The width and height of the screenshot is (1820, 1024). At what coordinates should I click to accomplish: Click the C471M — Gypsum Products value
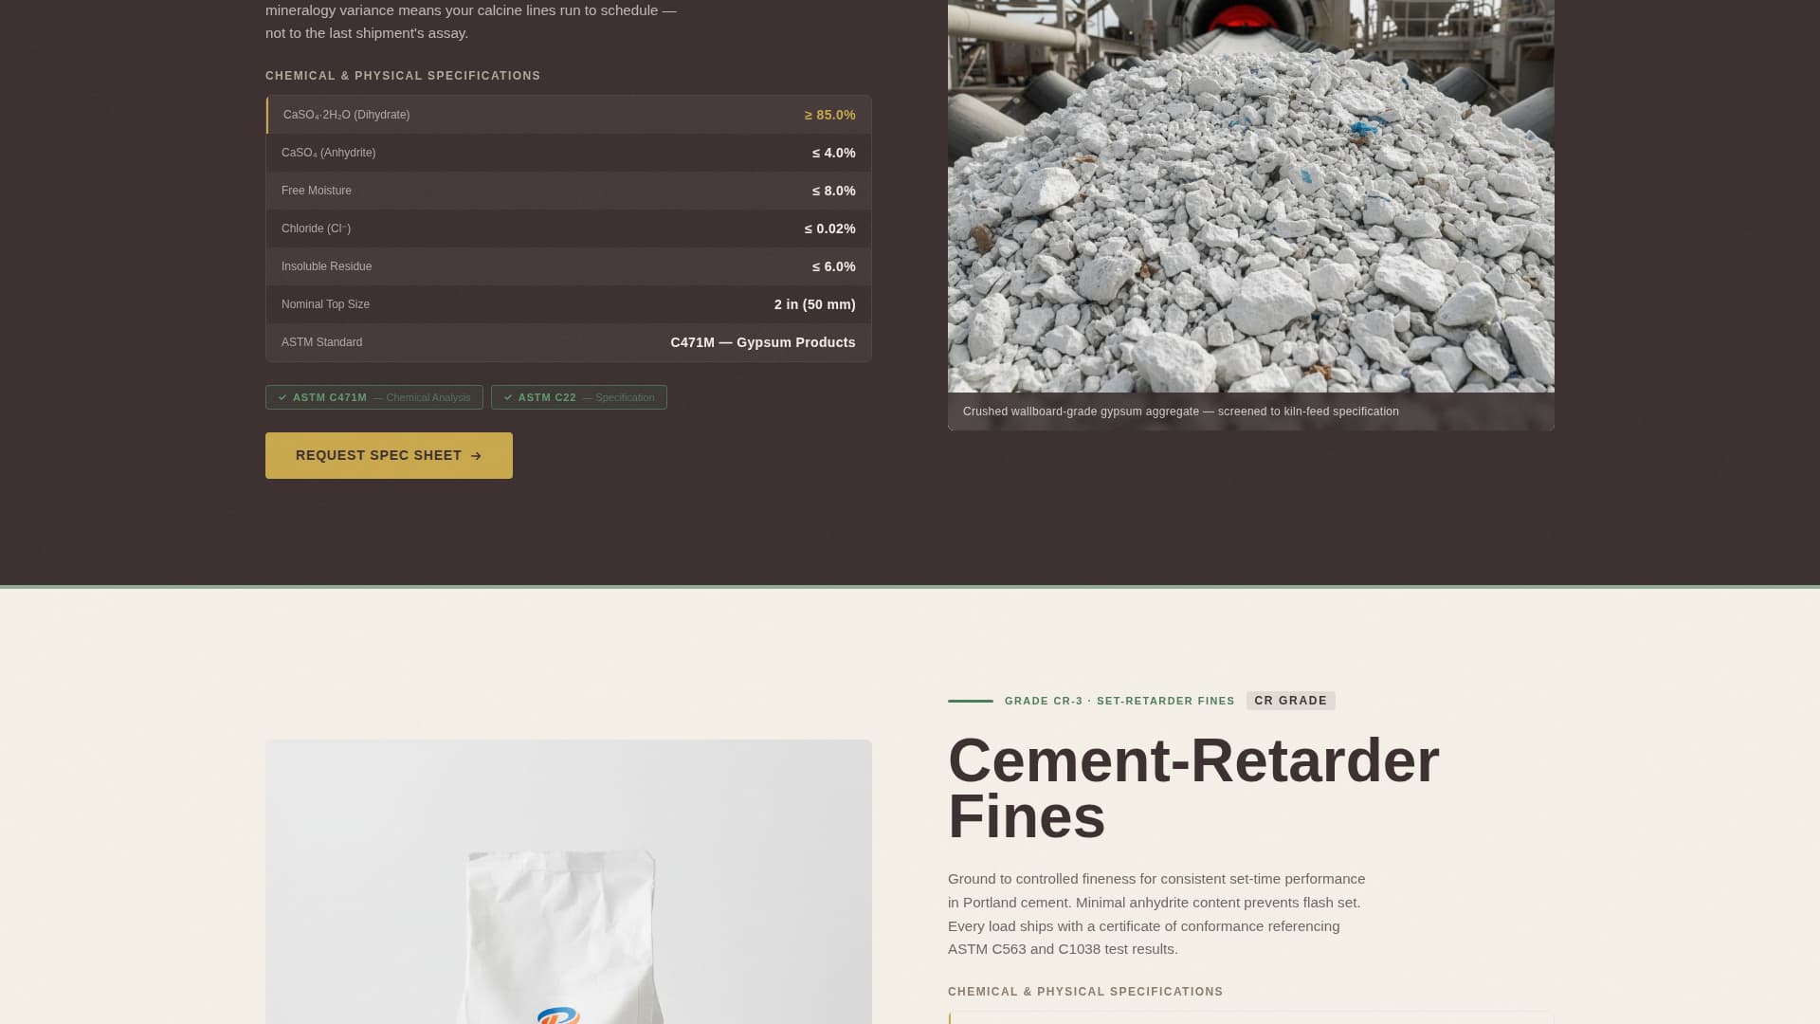[763, 342]
